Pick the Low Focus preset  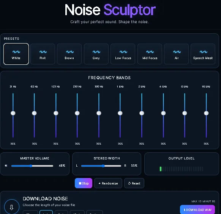click(123, 54)
